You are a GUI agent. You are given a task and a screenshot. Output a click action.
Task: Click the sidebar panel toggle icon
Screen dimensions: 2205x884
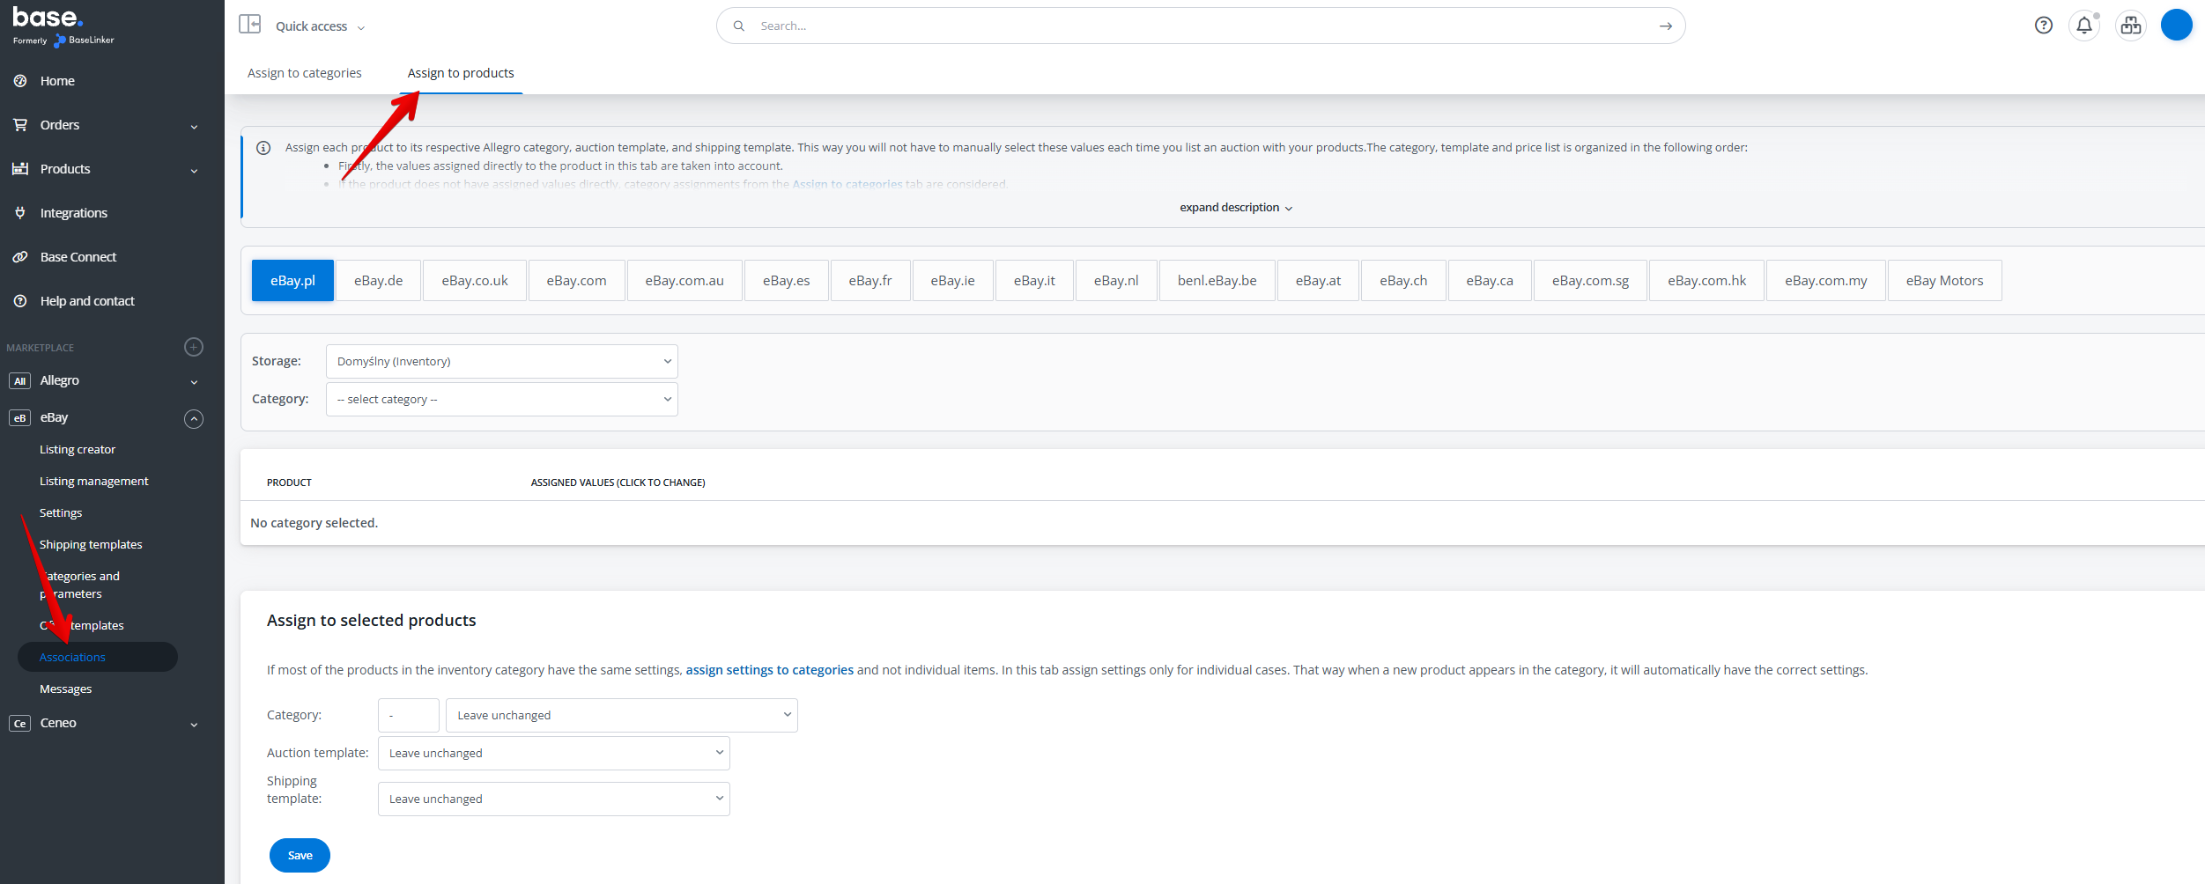click(x=249, y=25)
